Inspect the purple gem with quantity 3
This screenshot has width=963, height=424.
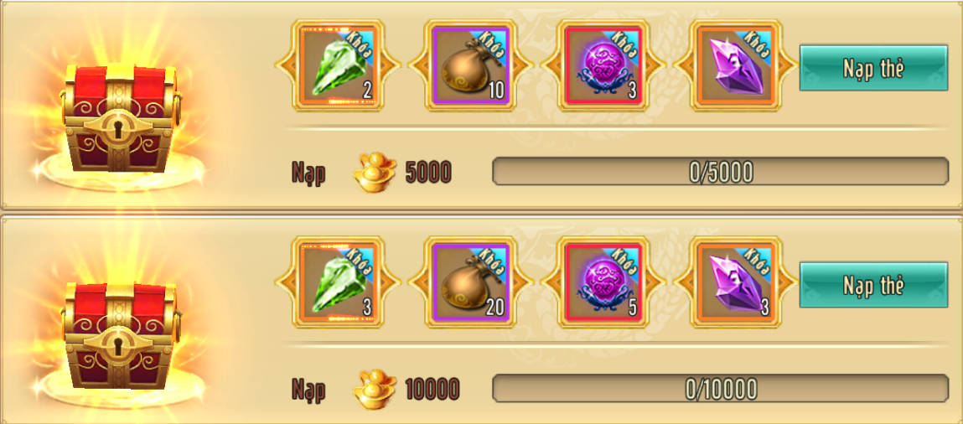[737, 282]
